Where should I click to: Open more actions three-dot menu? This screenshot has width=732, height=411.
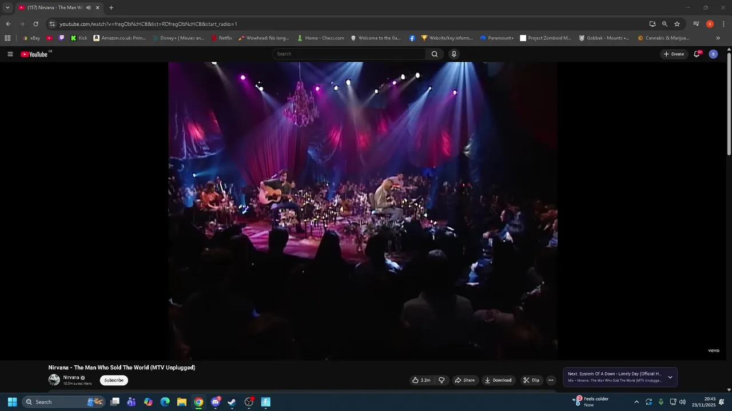click(551, 380)
